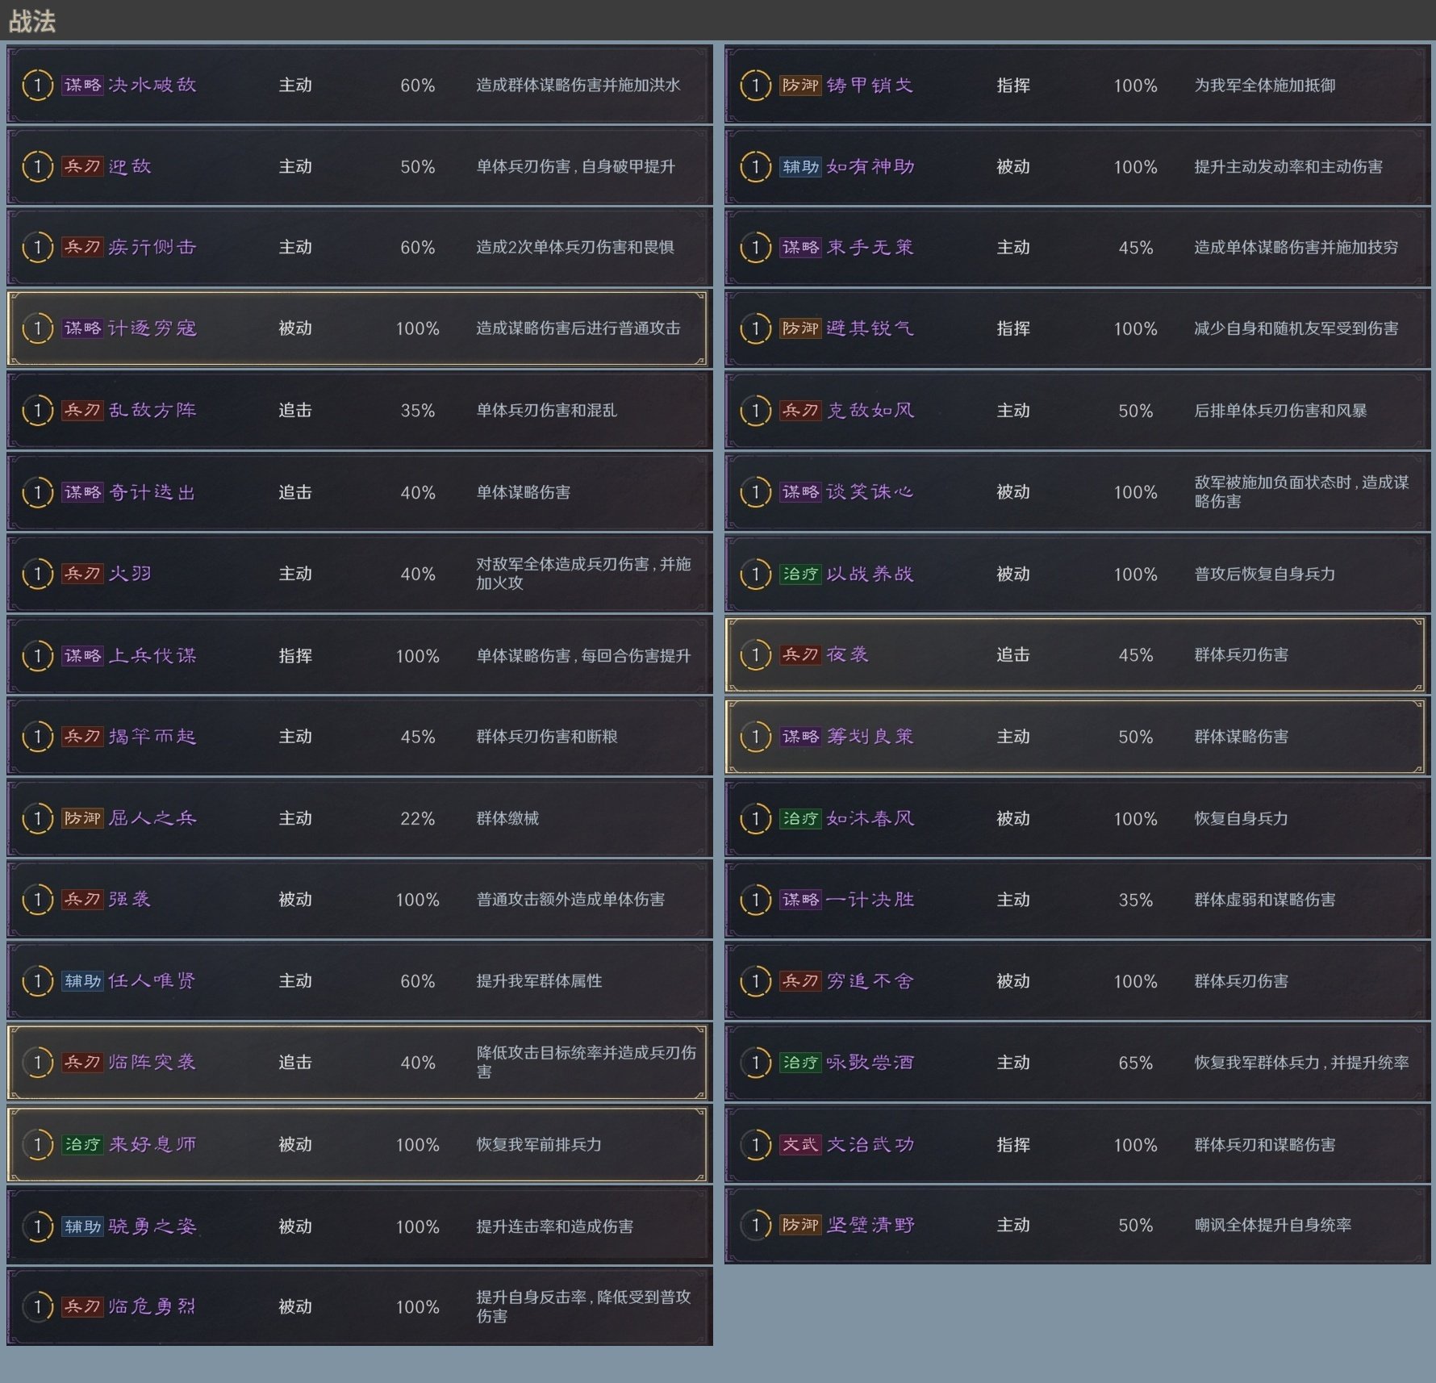Viewport: 1436px width, 1383px height.
Task: Click the 防御 tag beside 避其锐气
Action: point(800,328)
